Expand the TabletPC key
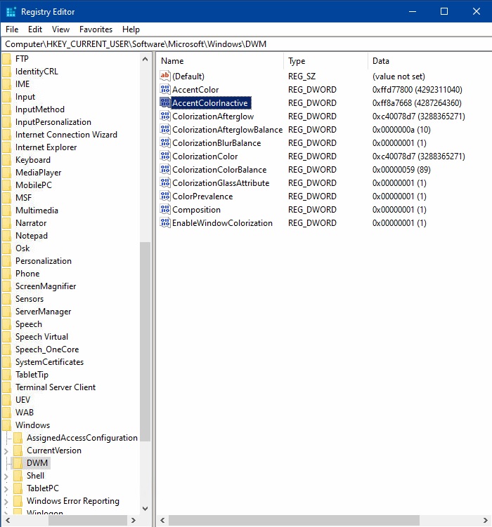 point(6,488)
